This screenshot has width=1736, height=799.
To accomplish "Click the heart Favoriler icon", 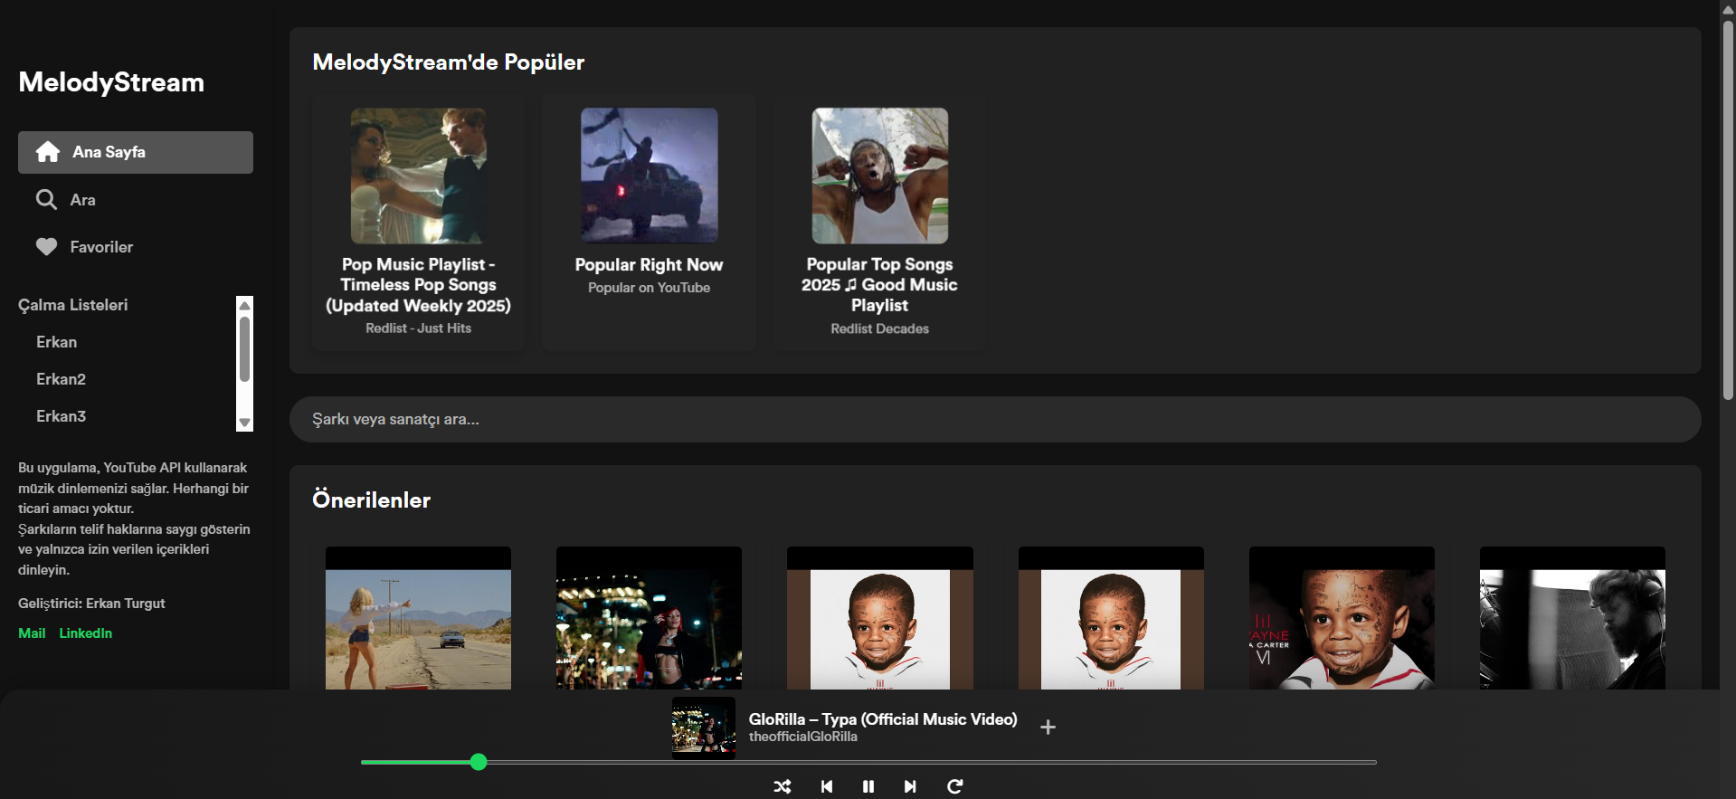I will (x=46, y=247).
